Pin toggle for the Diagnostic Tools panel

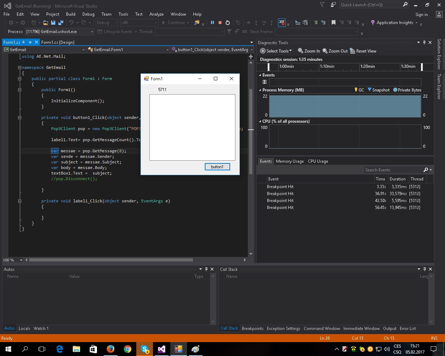(x=424, y=42)
